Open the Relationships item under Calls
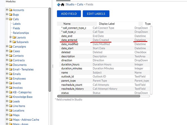 pos(21,33)
